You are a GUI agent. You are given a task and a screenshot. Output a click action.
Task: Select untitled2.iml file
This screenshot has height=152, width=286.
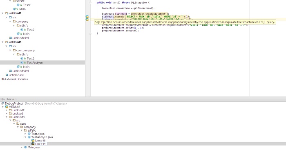pyautogui.click(x=21, y=38)
